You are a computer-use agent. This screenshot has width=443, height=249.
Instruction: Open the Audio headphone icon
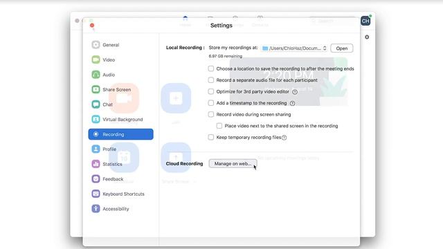[96, 75]
